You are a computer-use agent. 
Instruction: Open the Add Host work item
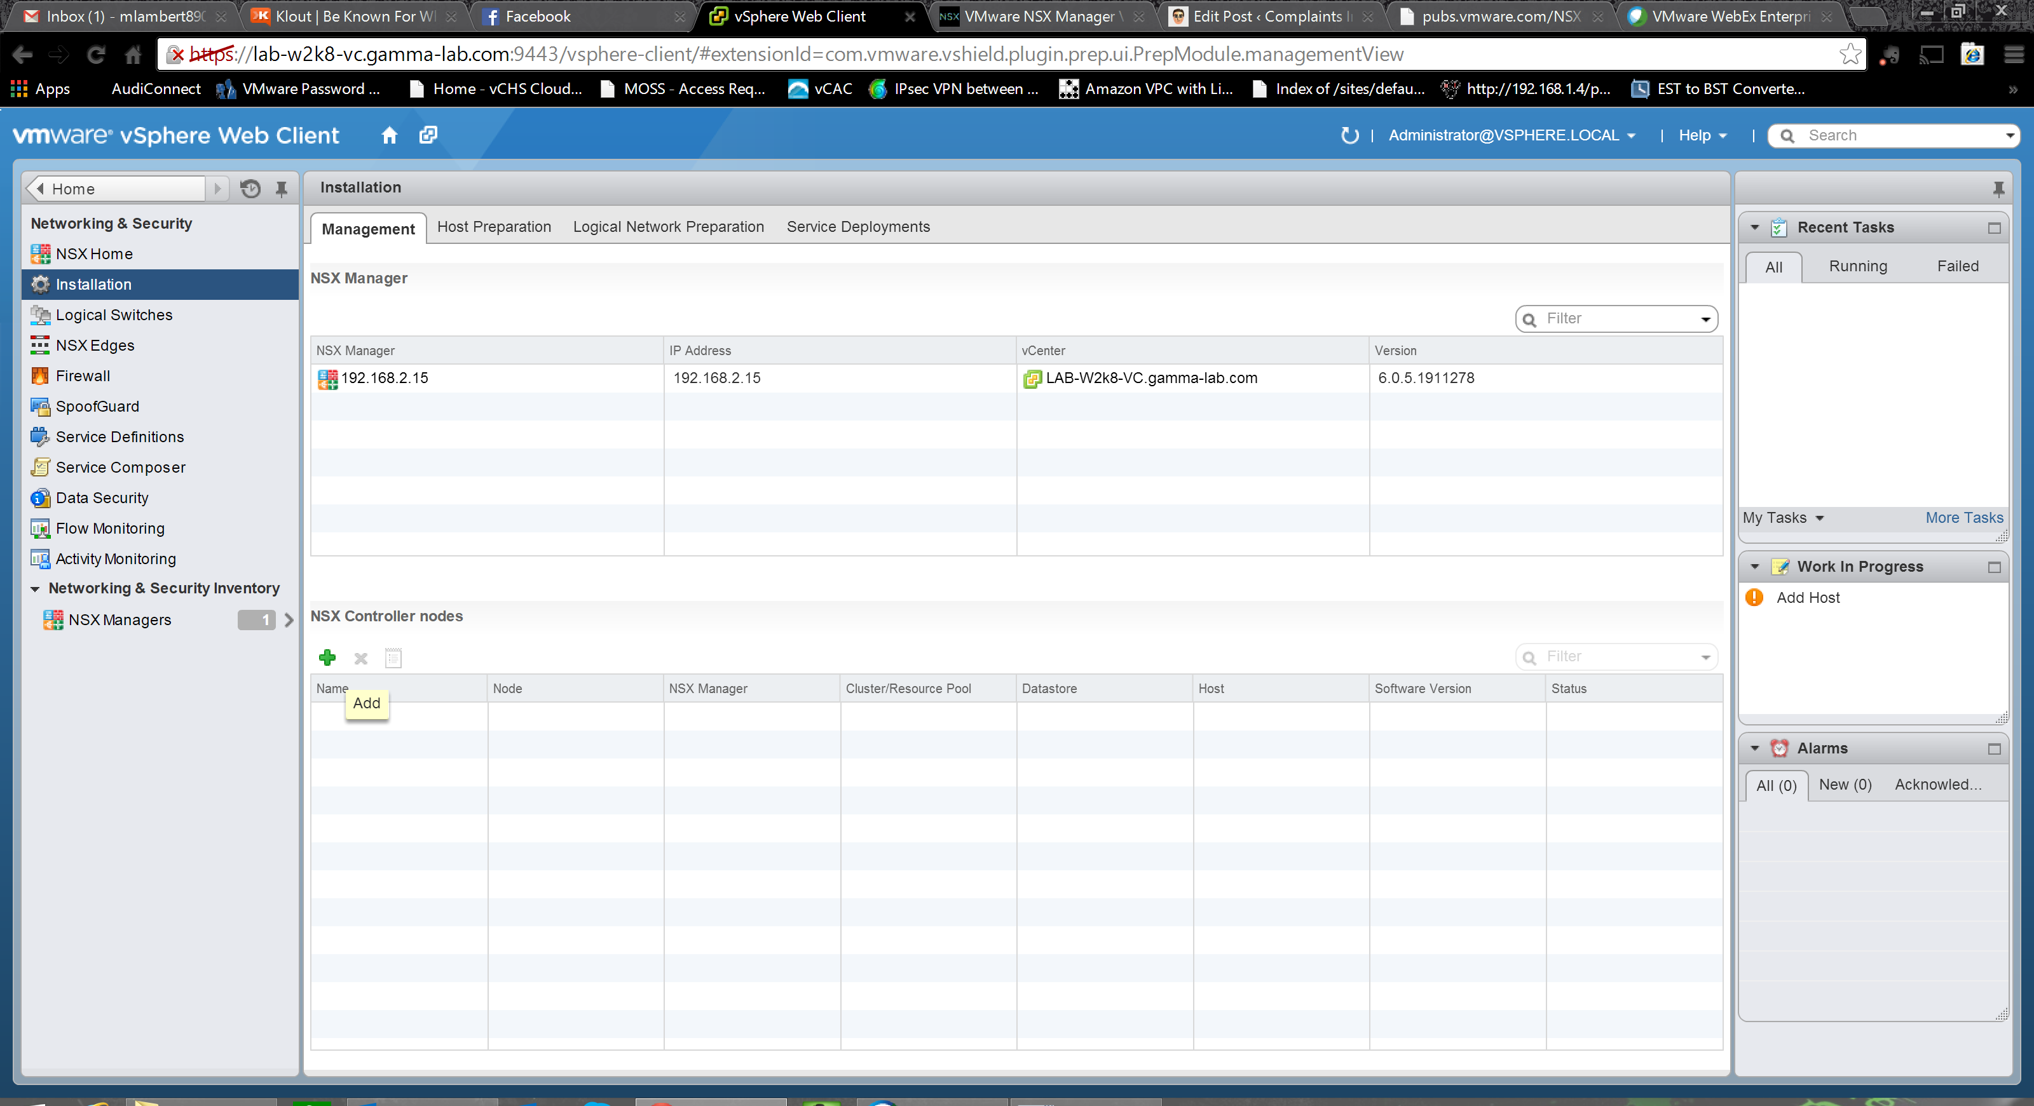pos(1807,597)
